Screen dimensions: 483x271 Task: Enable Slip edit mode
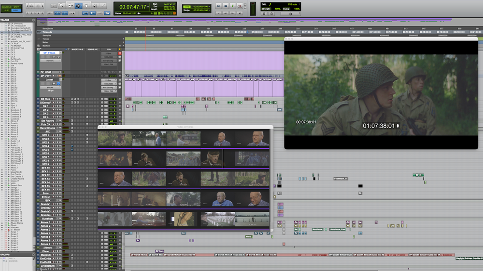6,10
